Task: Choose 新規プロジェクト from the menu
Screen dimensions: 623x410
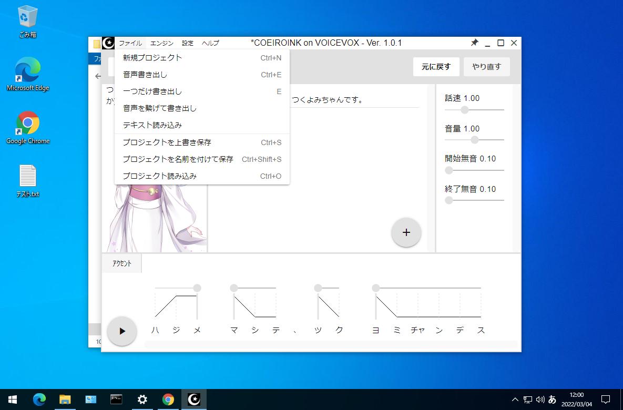Action: (x=202, y=58)
